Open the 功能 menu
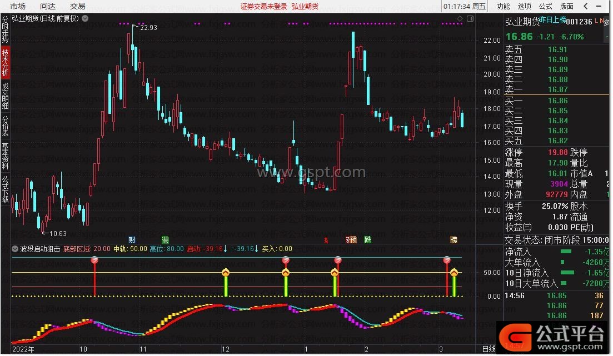 [503, 6]
